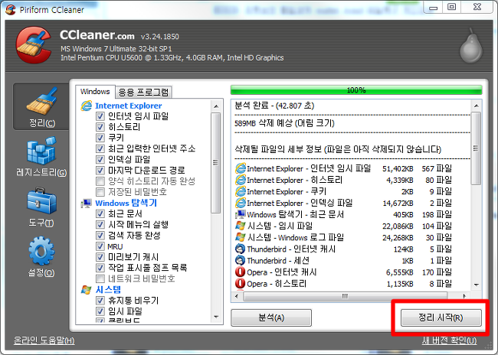Click the 589MB 삭제 예상 summary text
This screenshot has height=355, width=498.
pyautogui.click(x=284, y=123)
